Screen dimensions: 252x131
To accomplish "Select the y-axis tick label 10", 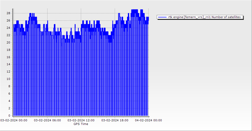I will coord(8,79).
